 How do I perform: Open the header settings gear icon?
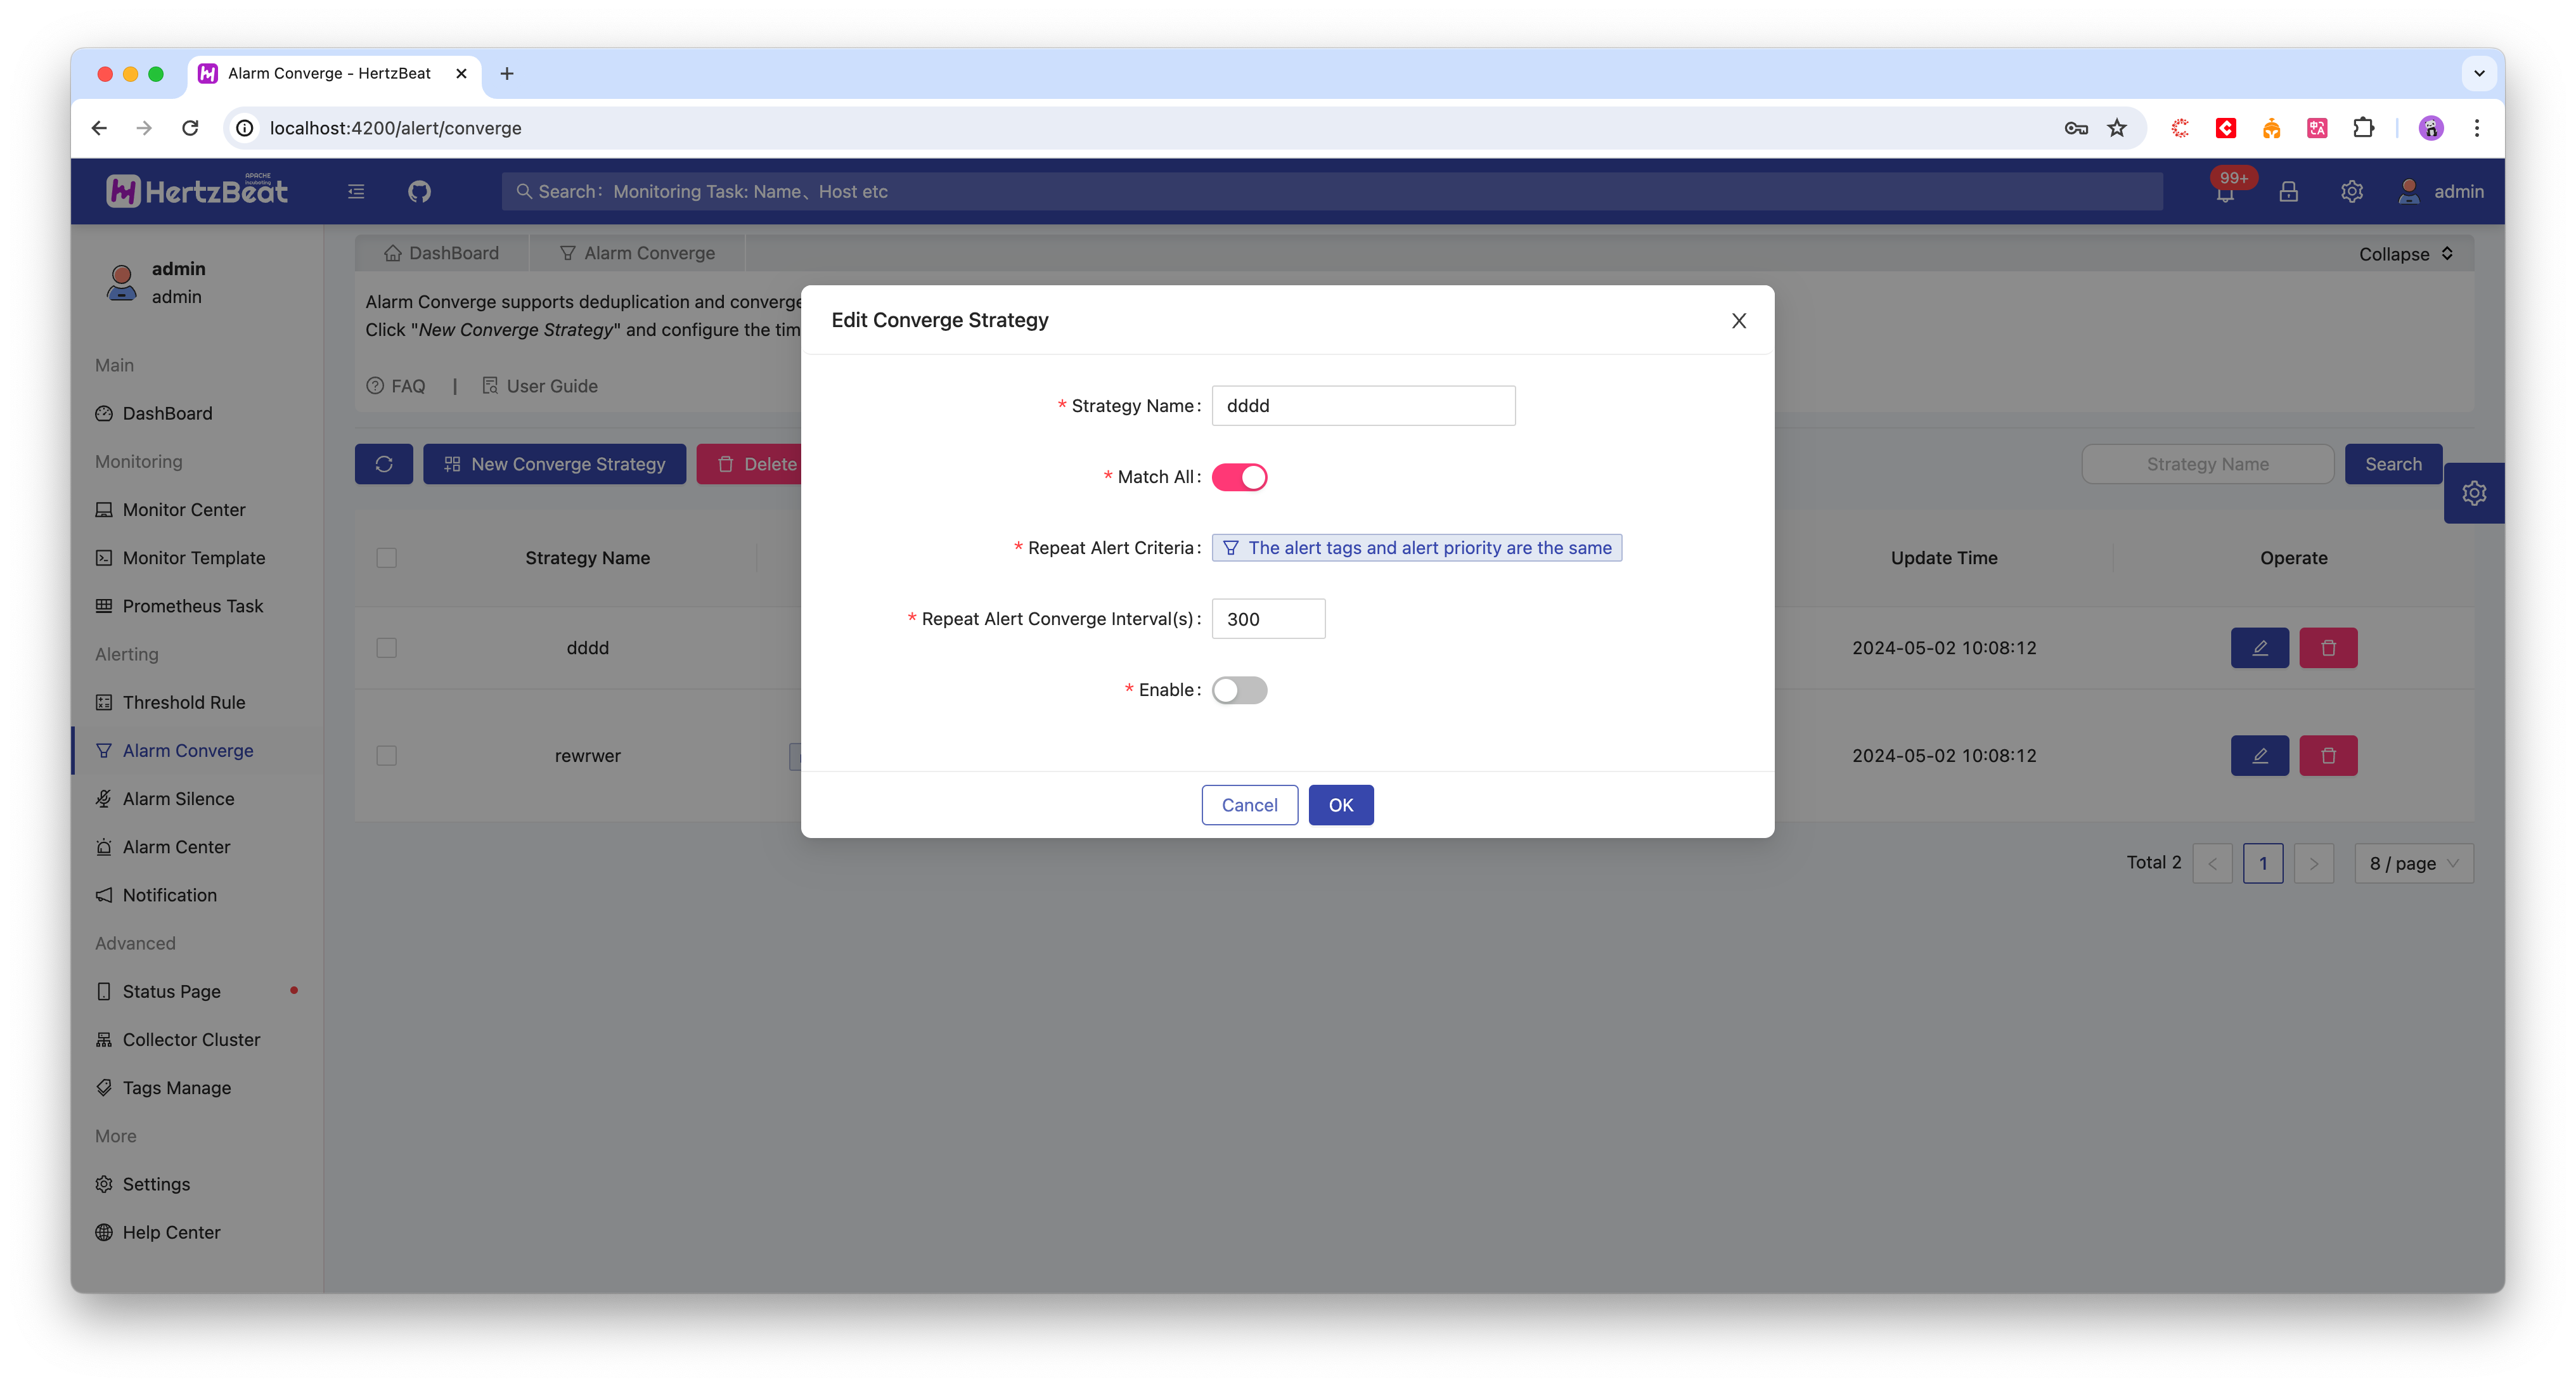(x=2351, y=191)
